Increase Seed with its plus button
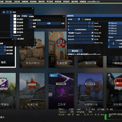Viewport: 122px width, 122px height. 93,23
